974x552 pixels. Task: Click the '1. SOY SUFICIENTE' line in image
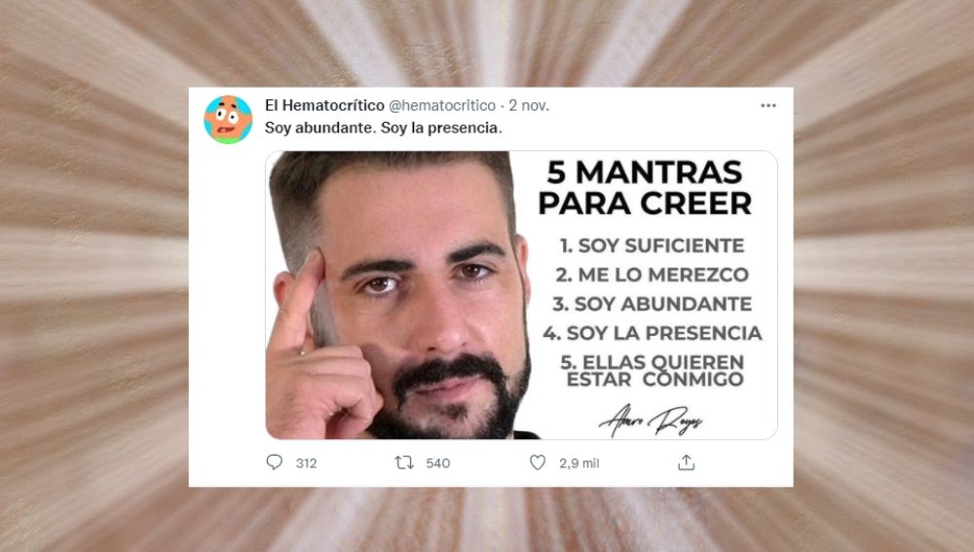pos(652,246)
